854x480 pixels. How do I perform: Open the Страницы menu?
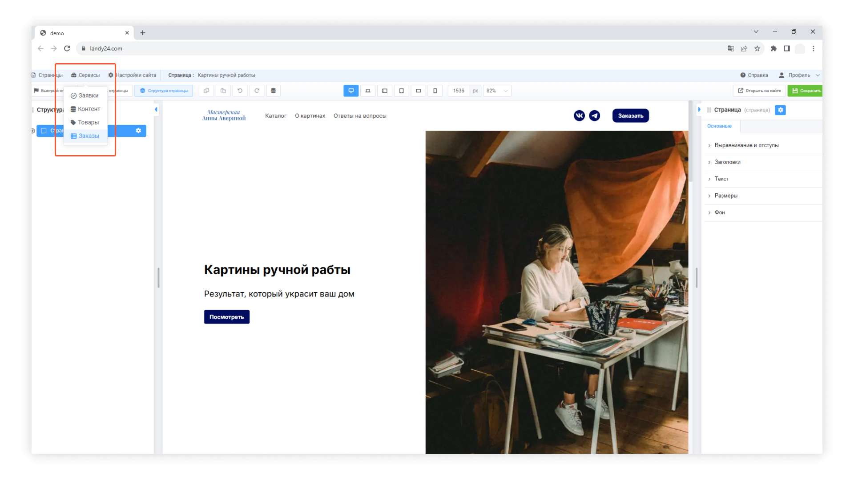tap(47, 75)
